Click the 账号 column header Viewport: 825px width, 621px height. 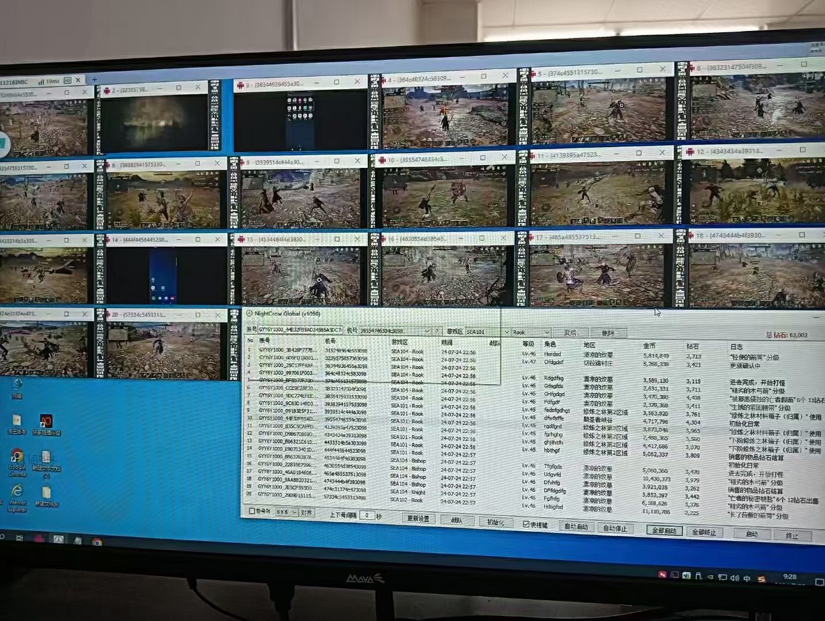(x=264, y=340)
